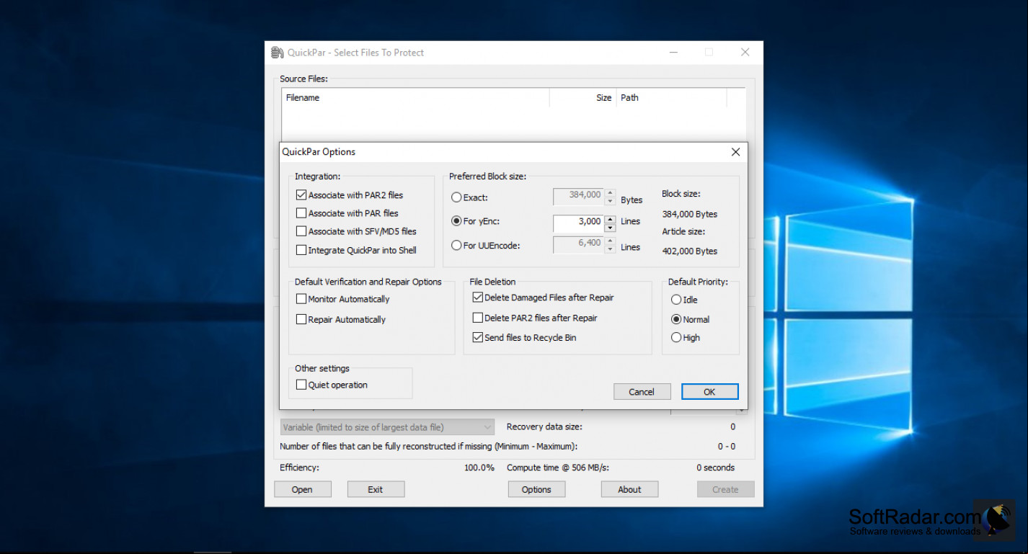Confirm options with OK button
Image resolution: width=1028 pixels, height=554 pixels.
pyautogui.click(x=710, y=392)
